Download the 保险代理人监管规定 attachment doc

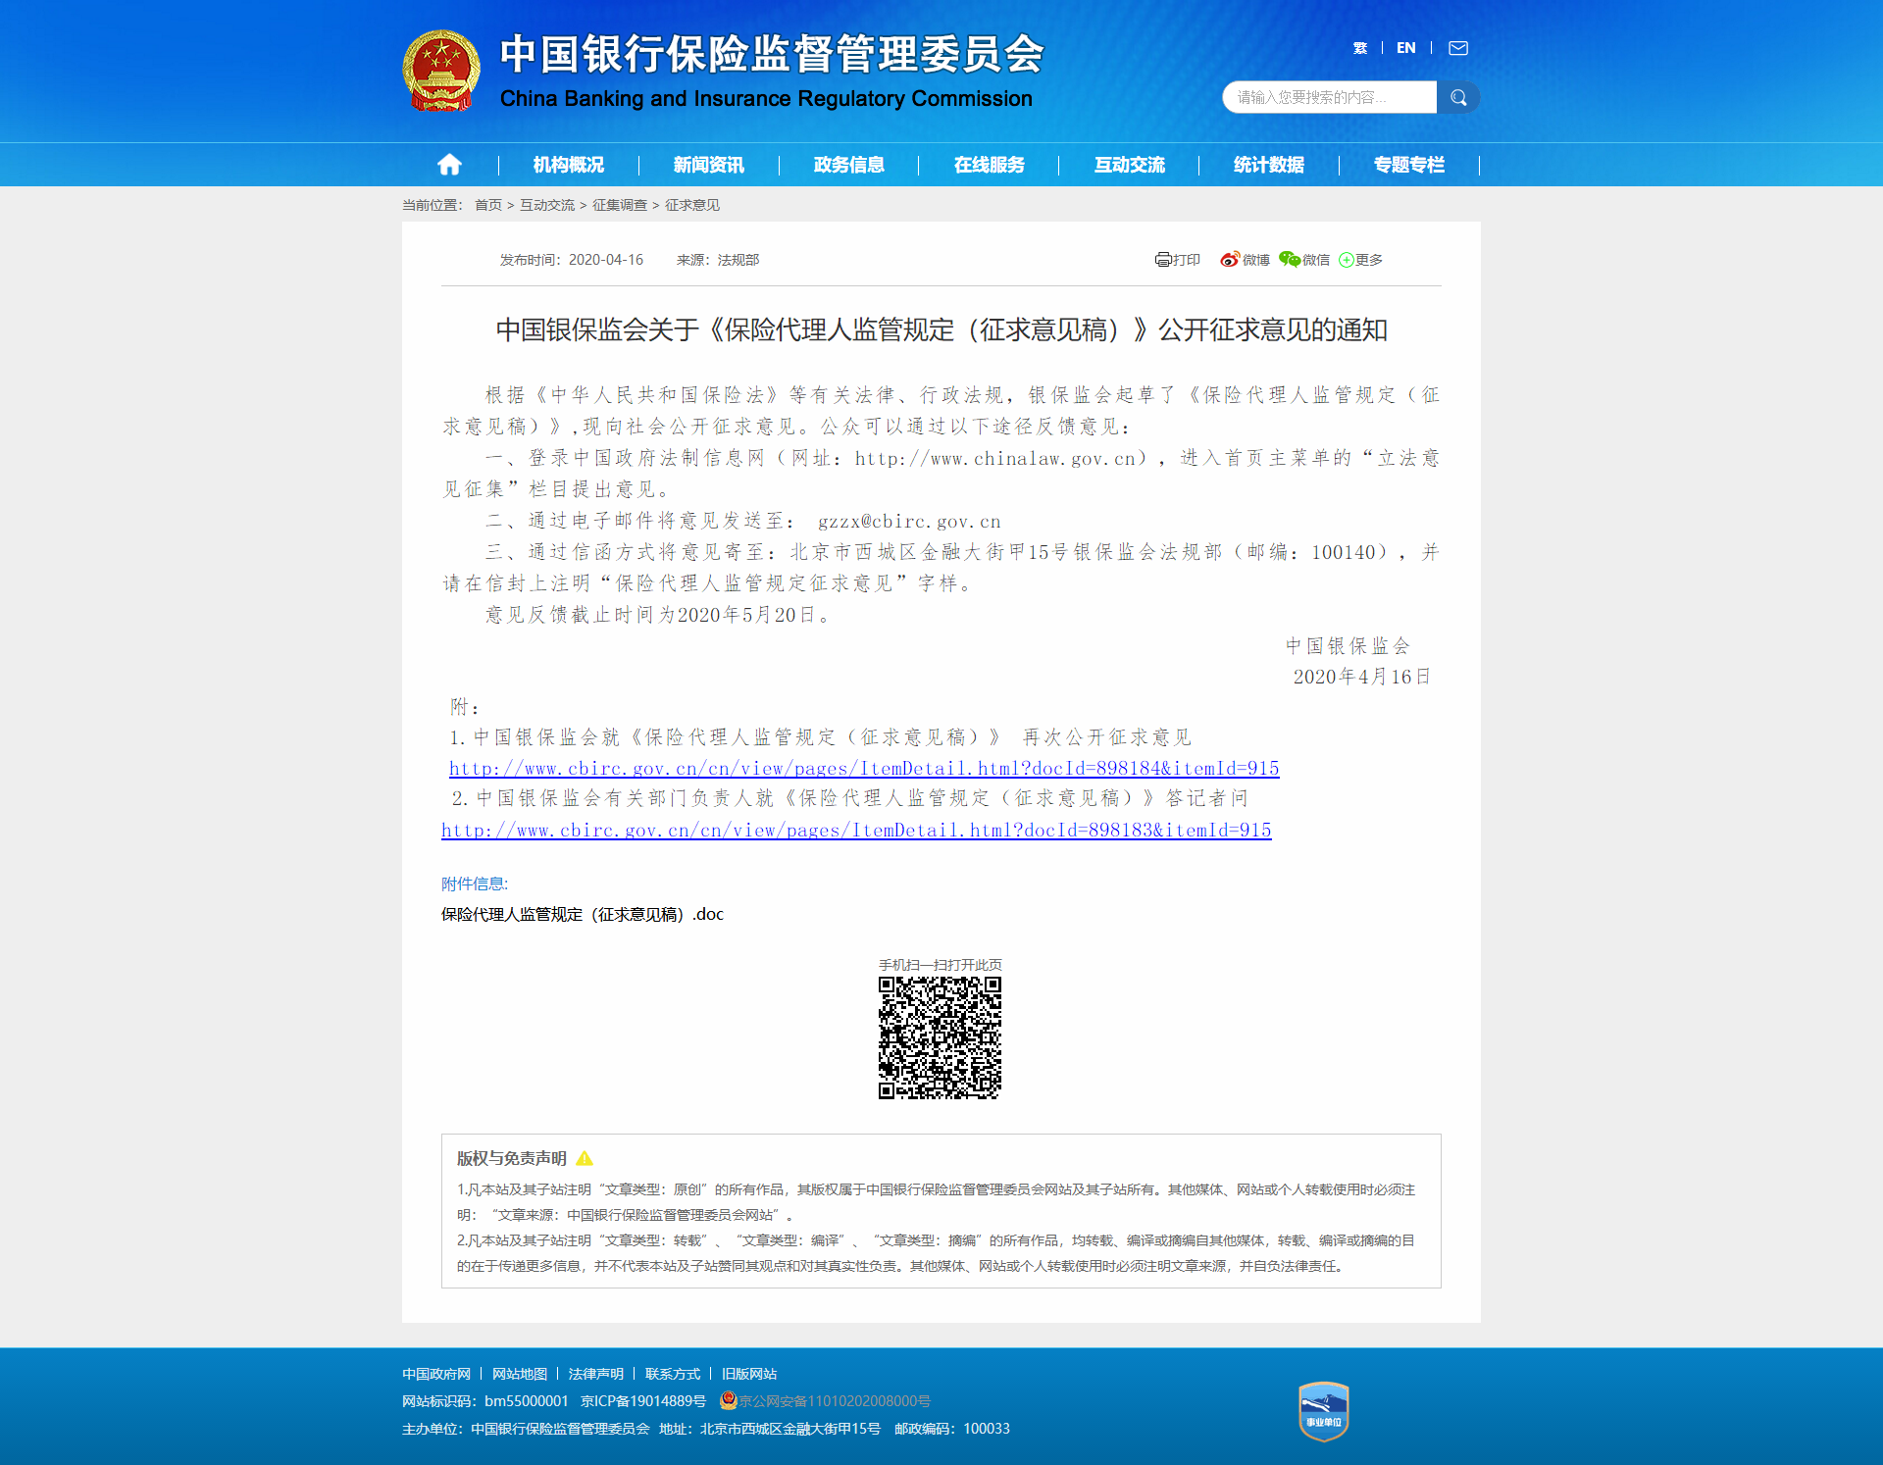[x=580, y=914]
